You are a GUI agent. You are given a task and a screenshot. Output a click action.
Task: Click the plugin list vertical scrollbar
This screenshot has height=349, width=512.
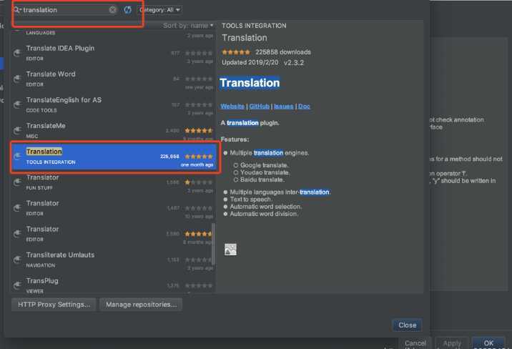214,244
